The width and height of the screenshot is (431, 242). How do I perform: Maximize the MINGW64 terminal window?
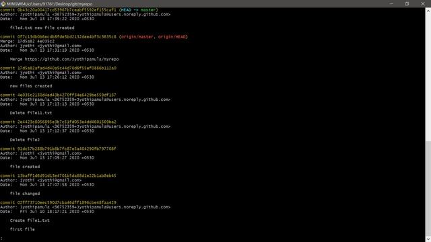point(407,4)
